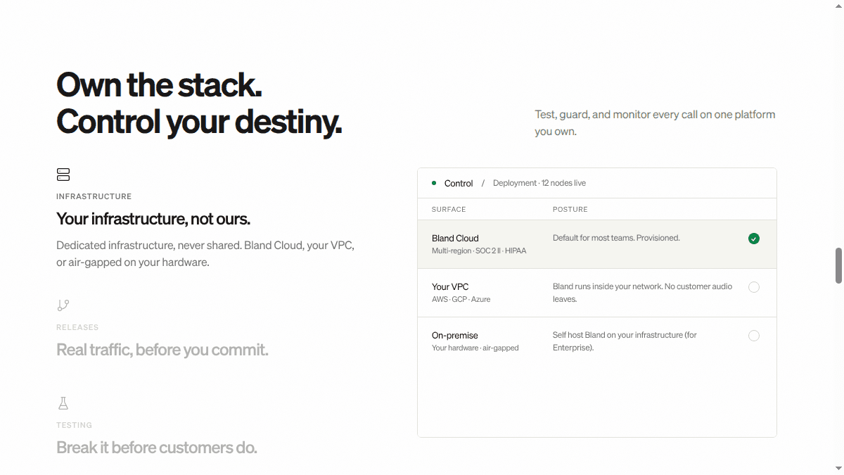Click the SURFACE column header
844x475 pixels.
pyautogui.click(x=449, y=209)
